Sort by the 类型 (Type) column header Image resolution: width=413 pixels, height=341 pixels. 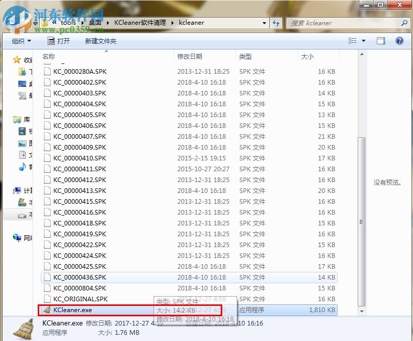[245, 57]
